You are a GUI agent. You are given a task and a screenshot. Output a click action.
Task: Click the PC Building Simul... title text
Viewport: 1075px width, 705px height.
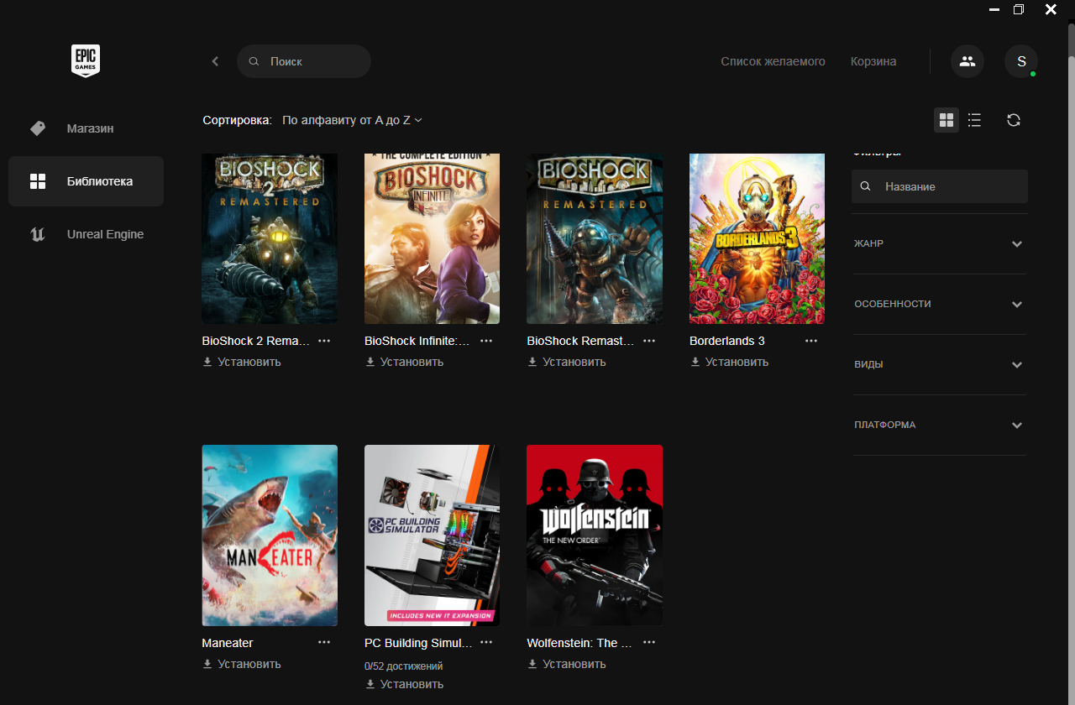click(x=418, y=643)
